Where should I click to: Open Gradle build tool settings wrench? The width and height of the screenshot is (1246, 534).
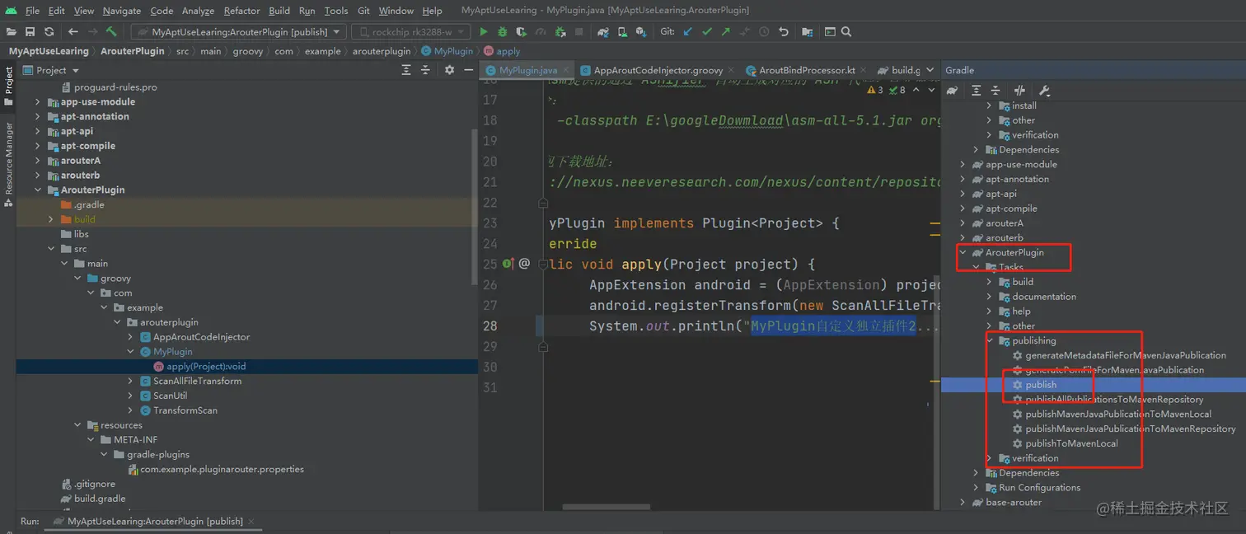coord(1044,91)
